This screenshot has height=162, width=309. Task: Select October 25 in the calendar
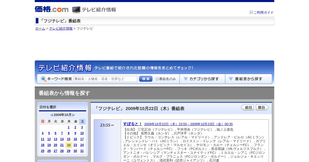(43, 151)
